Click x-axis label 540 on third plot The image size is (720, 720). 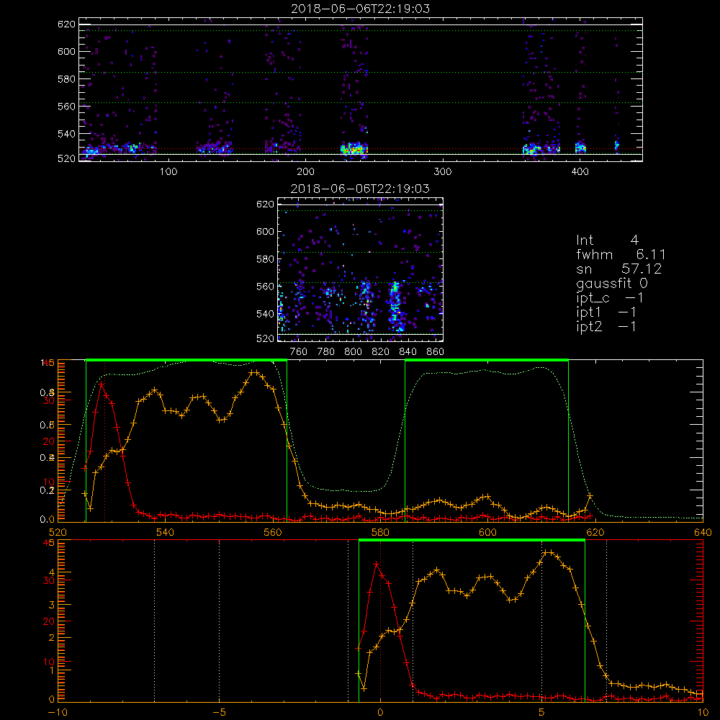point(166,532)
